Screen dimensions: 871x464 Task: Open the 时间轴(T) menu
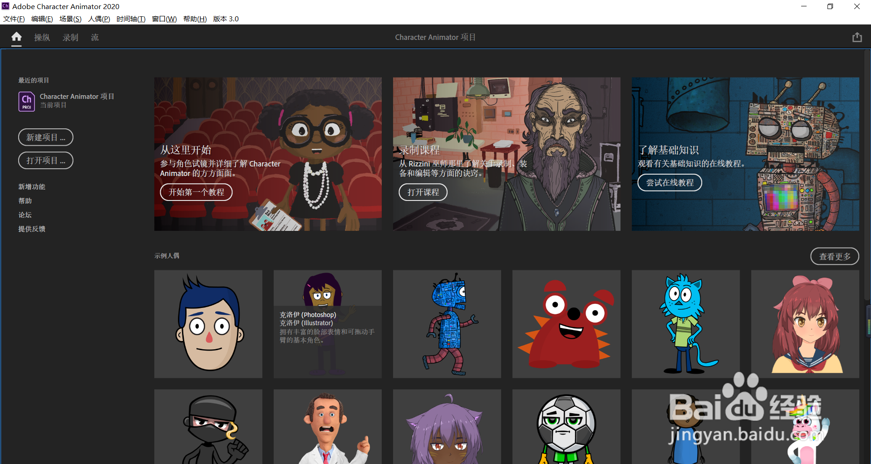(131, 19)
